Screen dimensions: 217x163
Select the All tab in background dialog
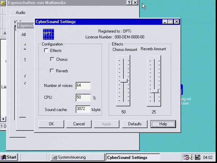click(x=23, y=34)
